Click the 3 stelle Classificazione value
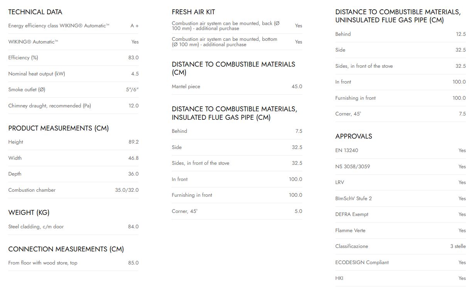 coord(458,246)
